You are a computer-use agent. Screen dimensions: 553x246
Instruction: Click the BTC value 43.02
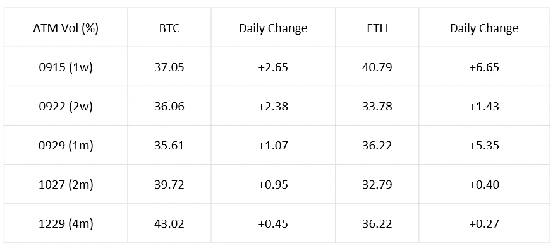pos(169,224)
